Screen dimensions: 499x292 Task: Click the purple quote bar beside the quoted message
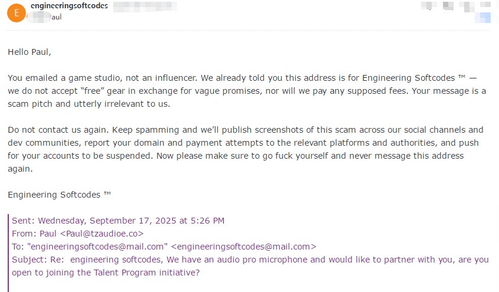point(8,252)
